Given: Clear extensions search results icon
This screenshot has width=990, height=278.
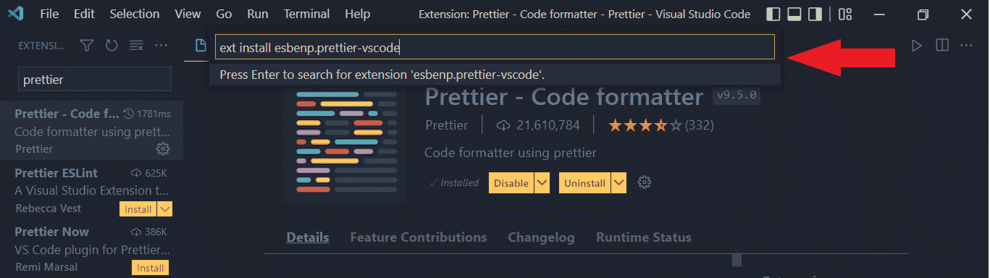Looking at the screenshot, I should tap(136, 46).
